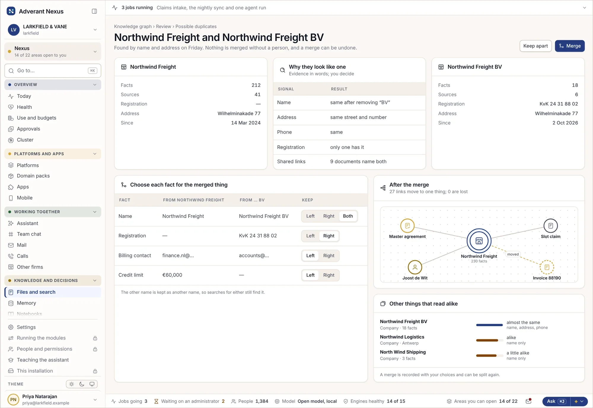Click Northwind Freight BV similarity bar

pyautogui.click(x=489, y=325)
